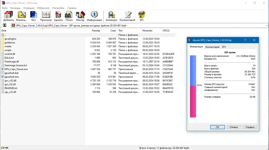The image size is (269, 150).
Task: Sort files by Размер column header
Action: click(93, 30)
